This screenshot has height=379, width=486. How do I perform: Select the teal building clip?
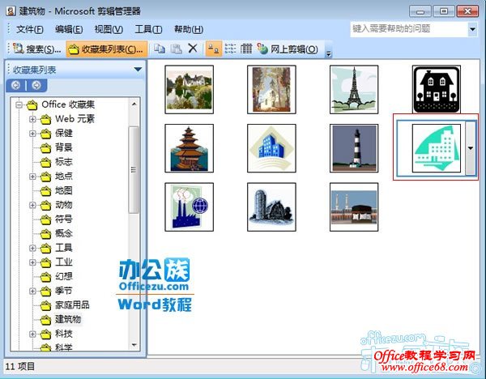(437, 148)
